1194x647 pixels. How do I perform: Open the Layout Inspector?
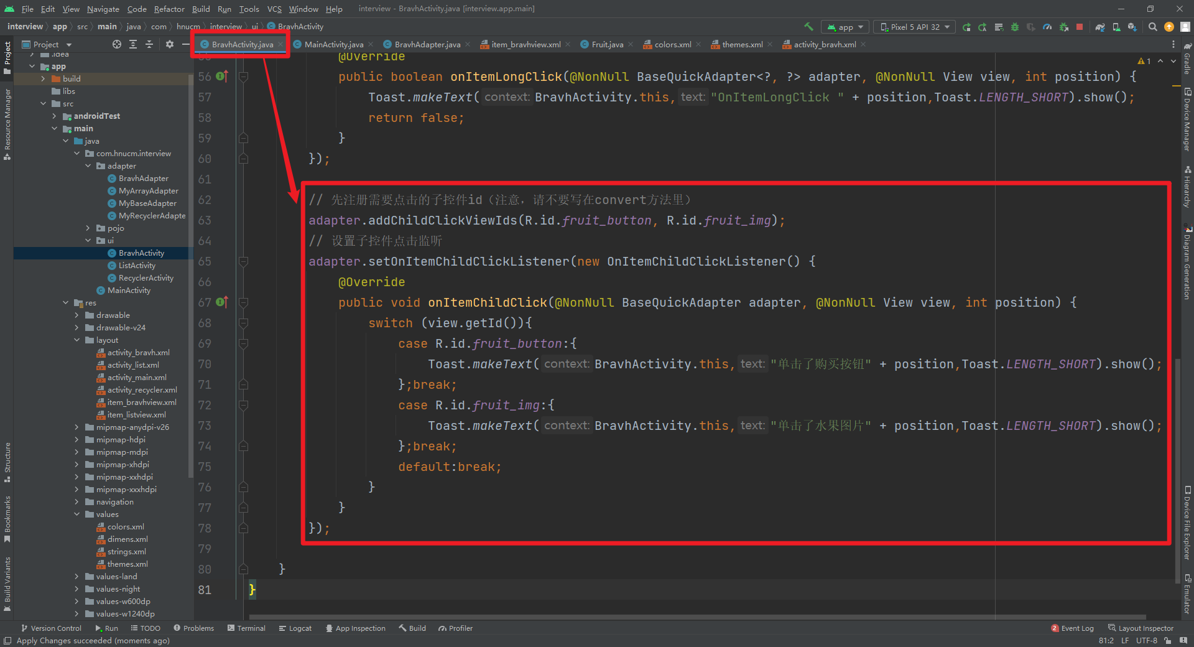(x=1141, y=628)
